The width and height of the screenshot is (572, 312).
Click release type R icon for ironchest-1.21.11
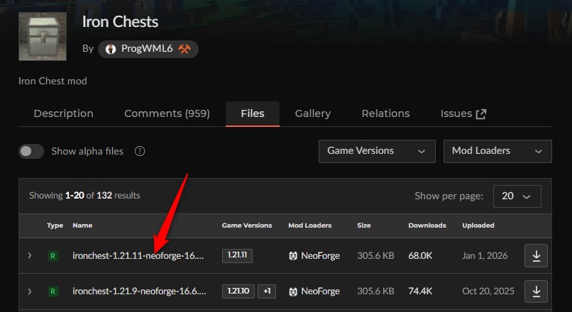(53, 256)
